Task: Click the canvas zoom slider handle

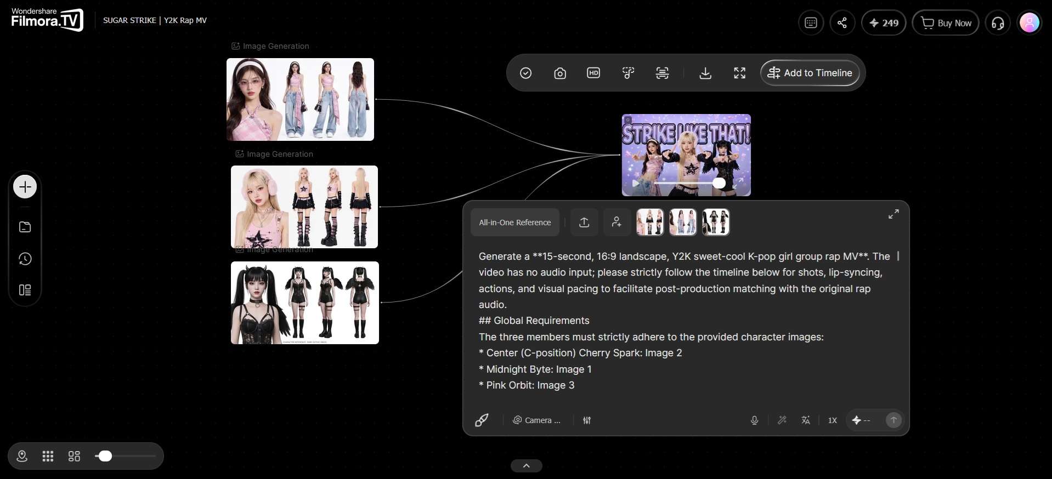Action: pos(105,456)
